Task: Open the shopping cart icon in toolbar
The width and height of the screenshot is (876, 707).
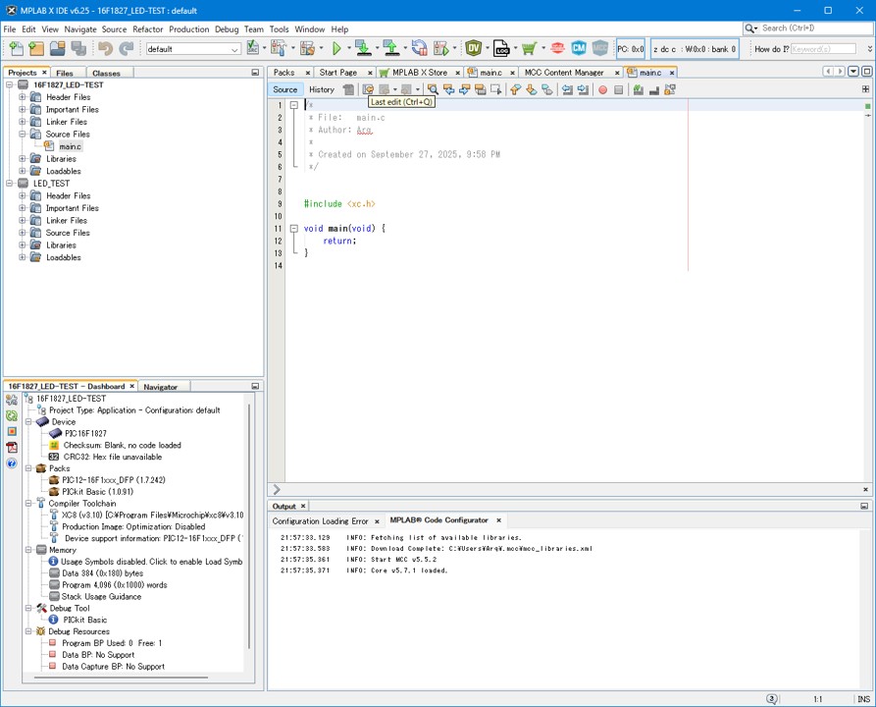Action: point(530,48)
